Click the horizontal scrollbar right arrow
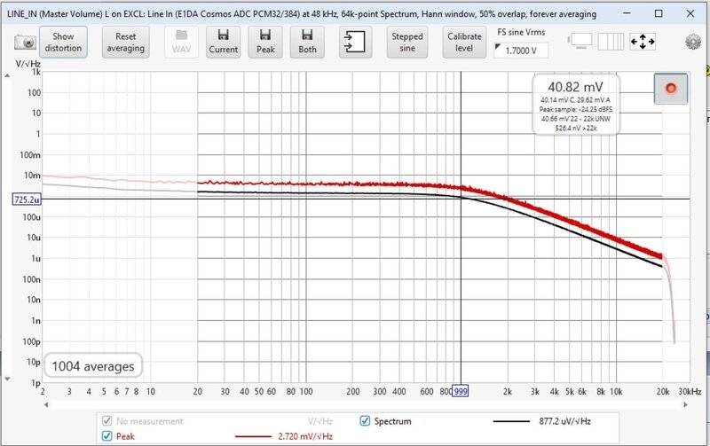 click(x=685, y=405)
